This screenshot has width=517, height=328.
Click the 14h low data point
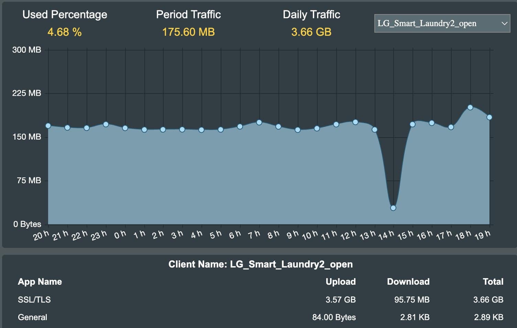[x=393, y=208]
